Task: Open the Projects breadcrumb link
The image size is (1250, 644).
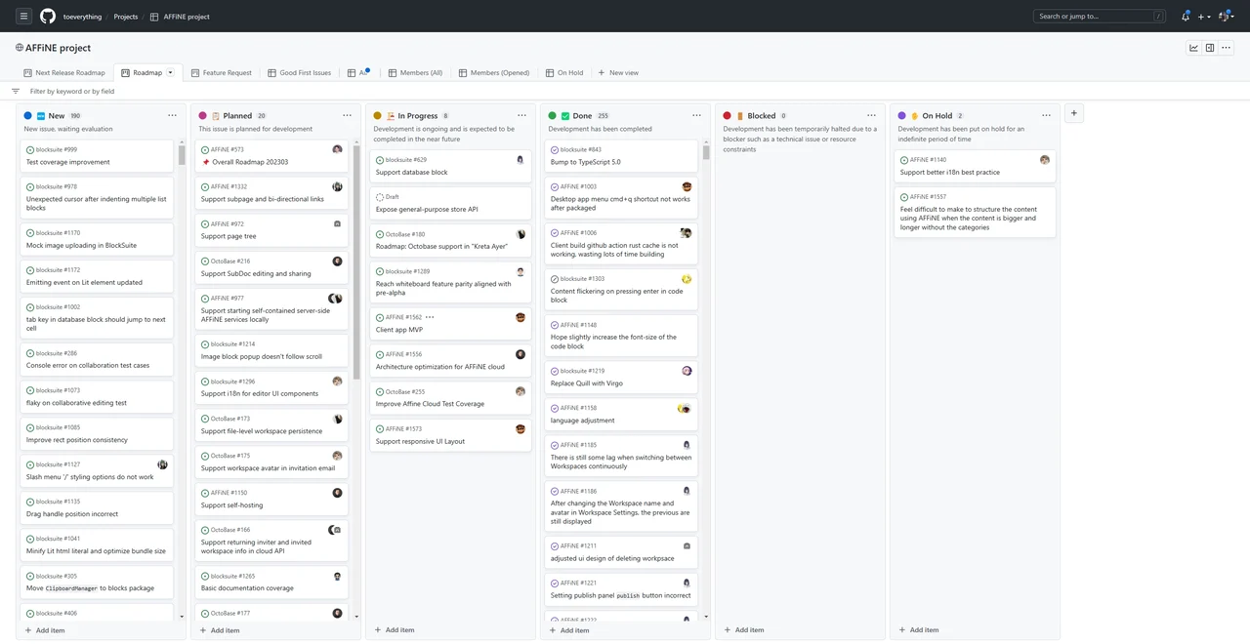Action: (125, 17)
